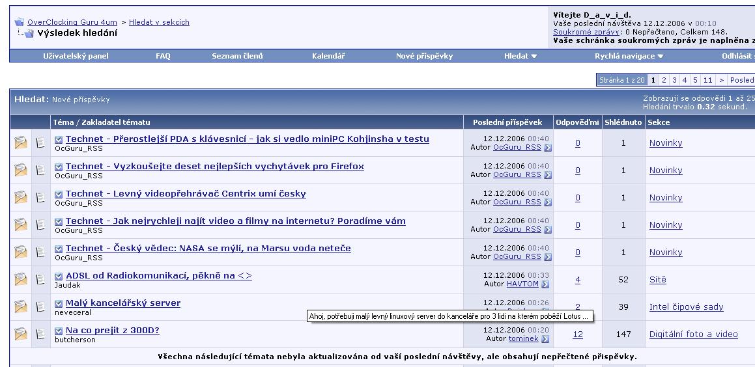Click the forum home folder icon in breadcrumb

(20, 22)
